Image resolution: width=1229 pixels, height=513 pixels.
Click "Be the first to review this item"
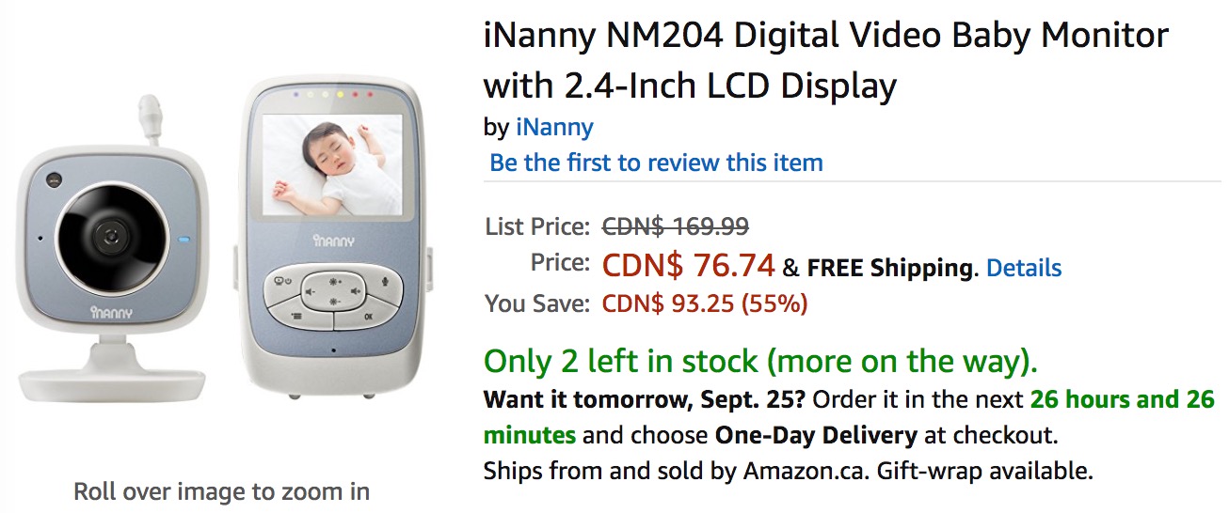(656, 163)
